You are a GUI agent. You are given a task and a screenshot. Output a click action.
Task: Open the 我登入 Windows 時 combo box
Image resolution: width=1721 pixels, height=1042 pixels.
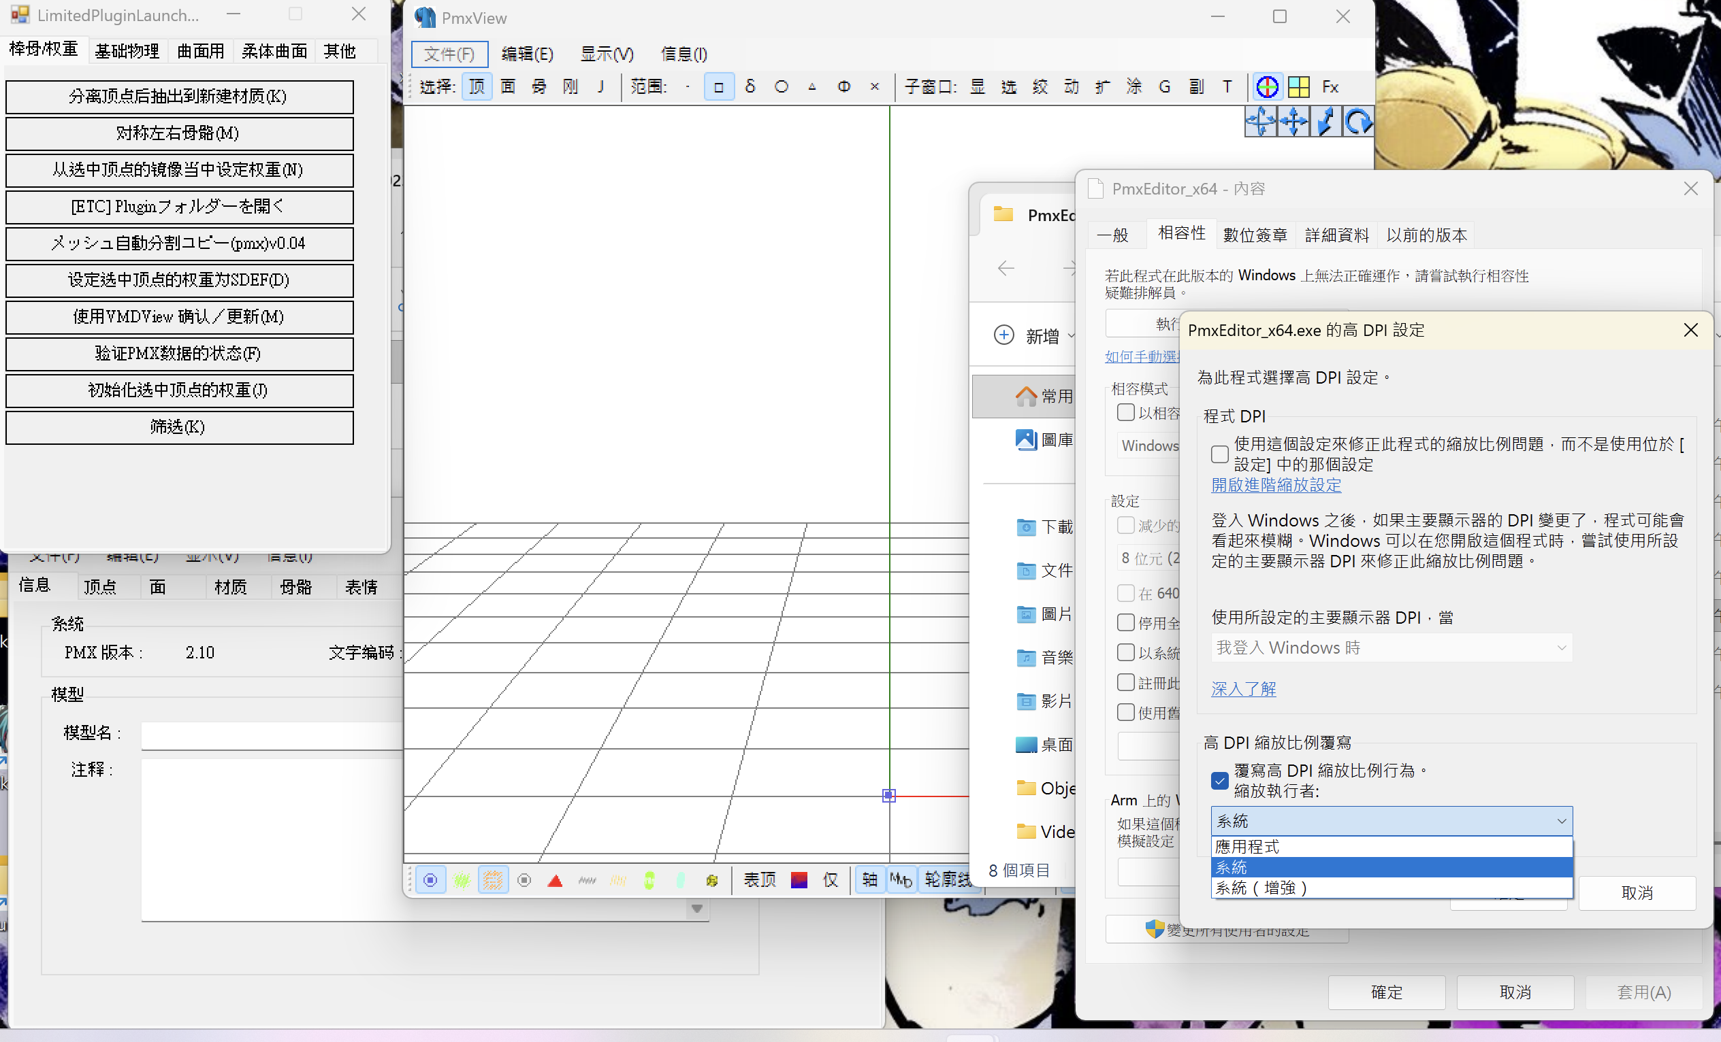coord(1392,648)
